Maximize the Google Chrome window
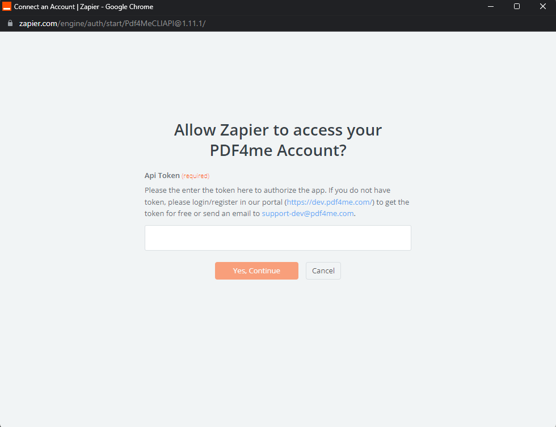This screenshot has width=556, height=427. 516,6
